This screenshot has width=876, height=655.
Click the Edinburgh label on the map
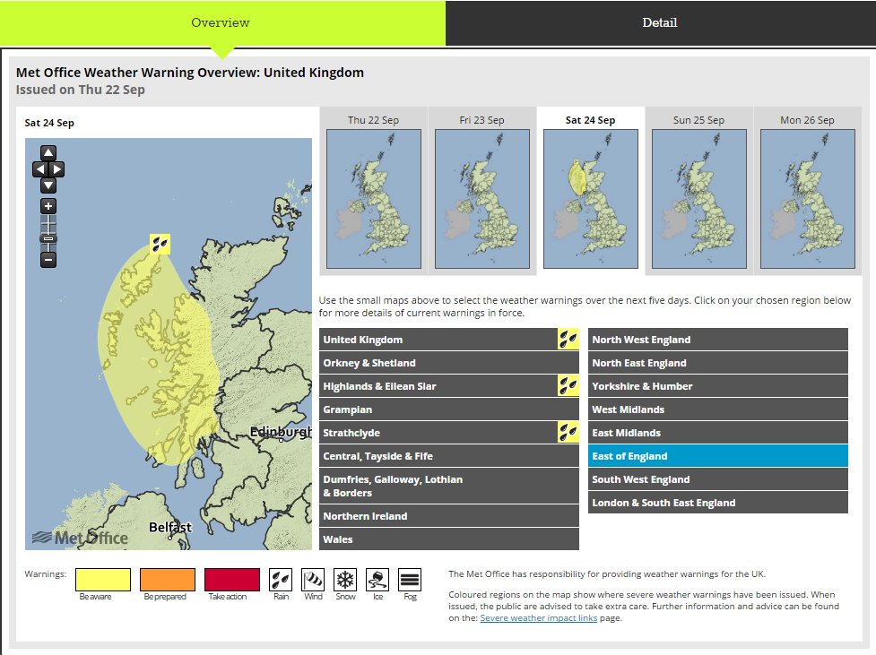281,432
